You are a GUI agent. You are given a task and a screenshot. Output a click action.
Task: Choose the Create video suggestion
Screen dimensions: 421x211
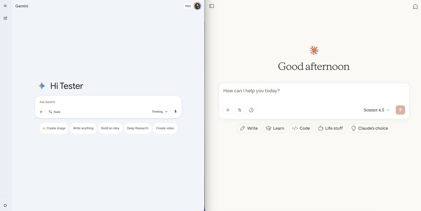(165, 128)
